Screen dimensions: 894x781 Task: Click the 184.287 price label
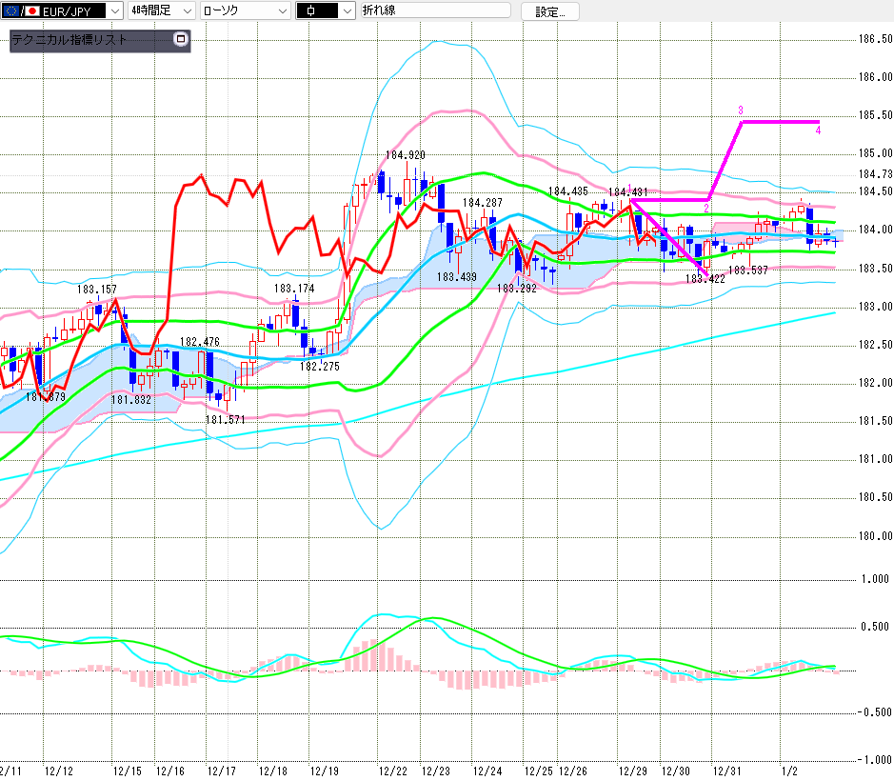click(x=483, y=203)
